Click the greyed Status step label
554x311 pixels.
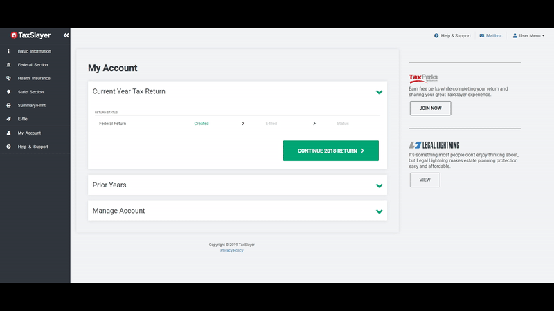[x=343, y=124]
